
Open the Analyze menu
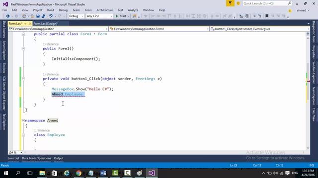[x=133, y=10]
